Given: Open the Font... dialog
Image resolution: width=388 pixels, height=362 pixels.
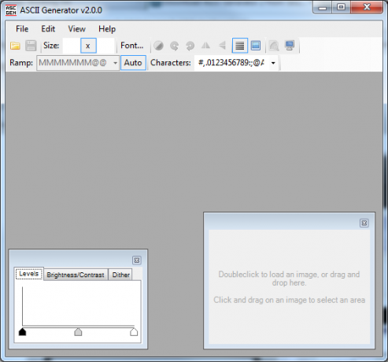Looking at the screenshot, I should coord(132,46).
